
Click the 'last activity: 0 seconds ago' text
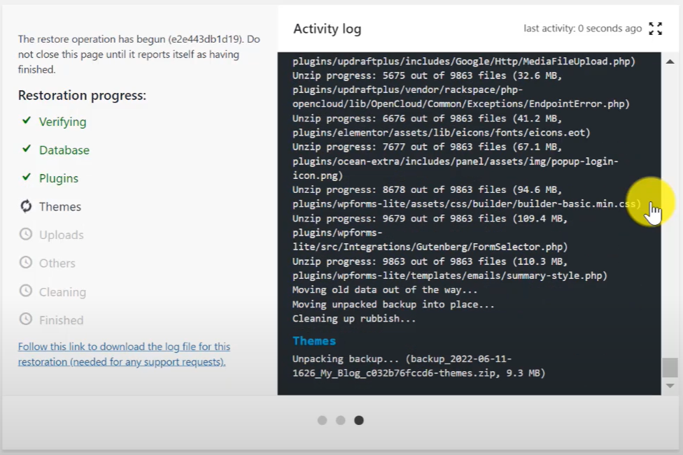click(x=582, y=28)
